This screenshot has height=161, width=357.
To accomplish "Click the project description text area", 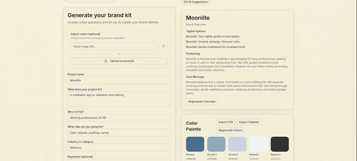I will coord(119,99).
